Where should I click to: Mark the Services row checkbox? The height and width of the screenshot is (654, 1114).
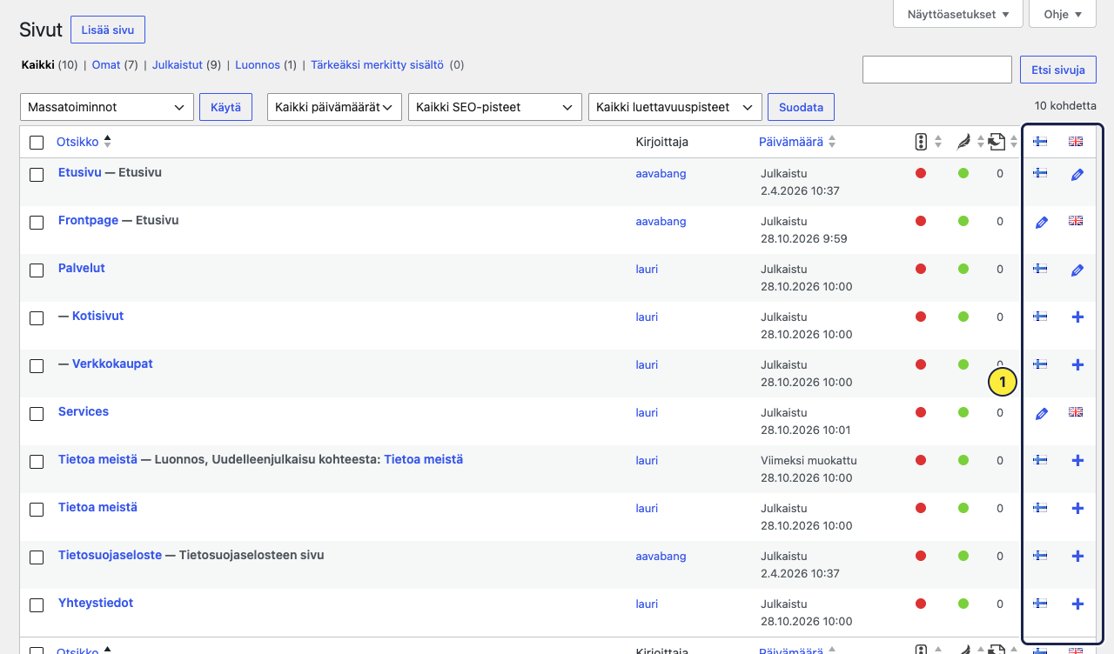point(37,414)
